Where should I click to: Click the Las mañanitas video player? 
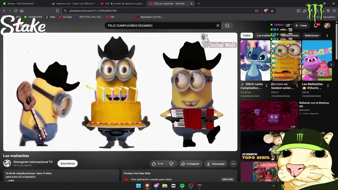pyautogui.click(x=120, y=92)
